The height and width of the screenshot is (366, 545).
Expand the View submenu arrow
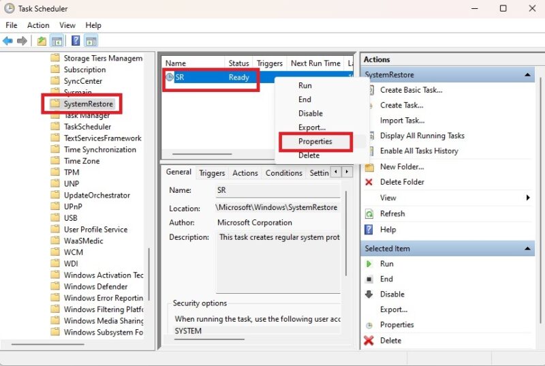tap(528, 198)
